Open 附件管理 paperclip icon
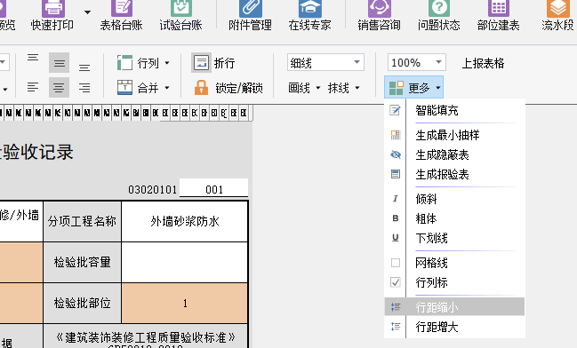 point(251,8)
